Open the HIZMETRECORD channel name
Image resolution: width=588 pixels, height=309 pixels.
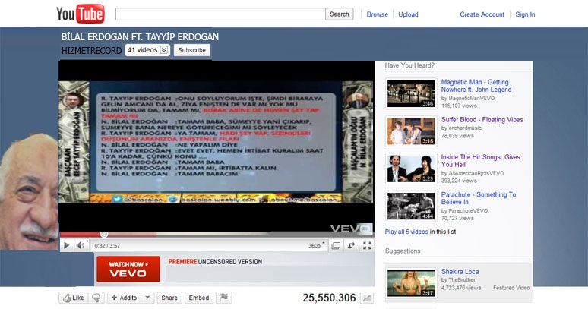tap(91, 51)
